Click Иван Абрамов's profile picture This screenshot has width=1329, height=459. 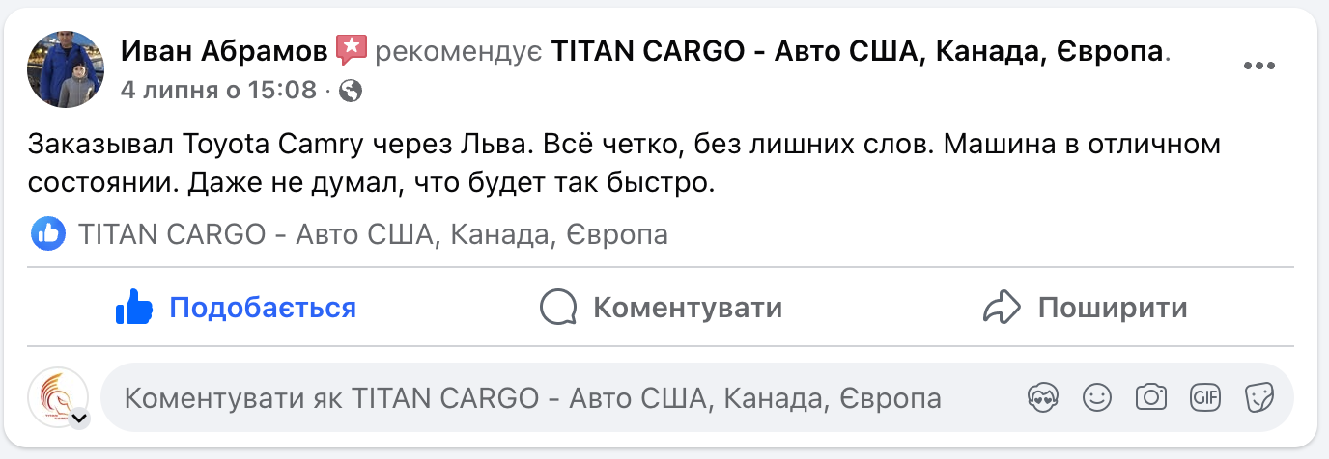(66, 68)
